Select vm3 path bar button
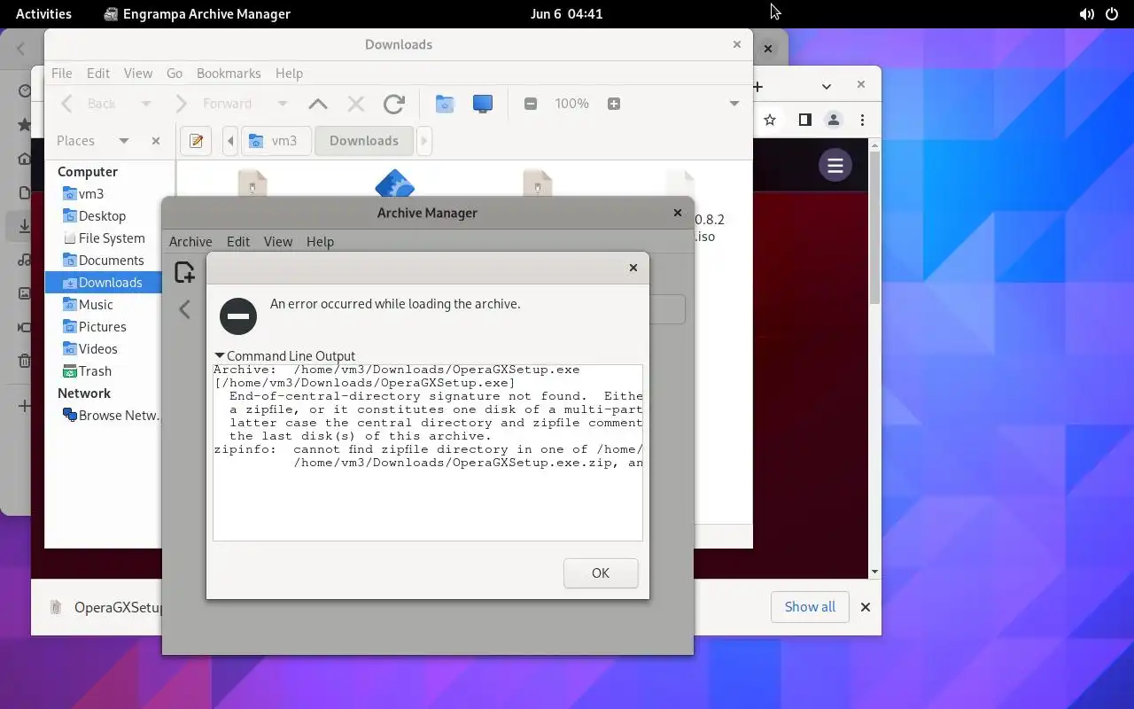This screenshot has width=1134, height=709. (276, 141)
